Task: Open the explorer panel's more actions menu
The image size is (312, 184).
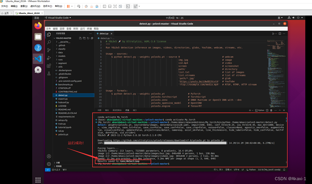Action: click(91, 34)
